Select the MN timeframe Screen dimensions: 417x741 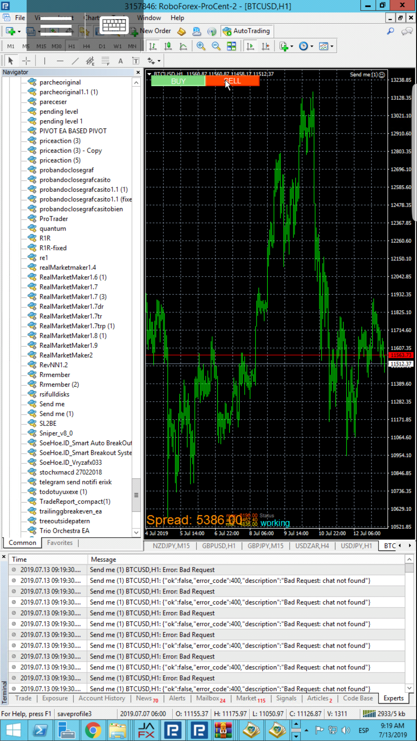(132, 46)
